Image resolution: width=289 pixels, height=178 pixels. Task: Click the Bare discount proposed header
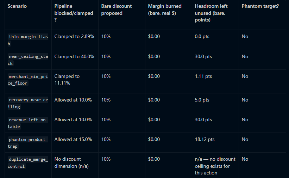point(117,10)
